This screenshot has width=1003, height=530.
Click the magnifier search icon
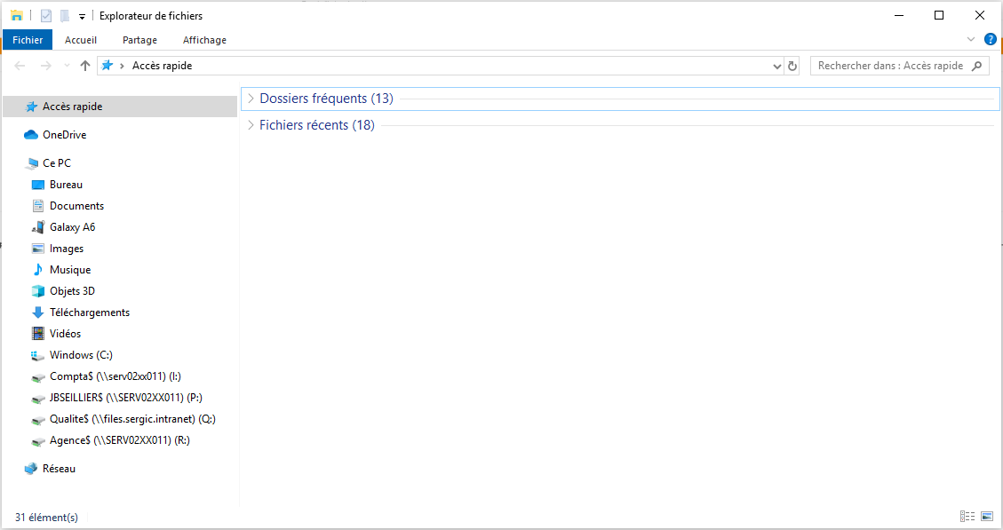point(976,65)
